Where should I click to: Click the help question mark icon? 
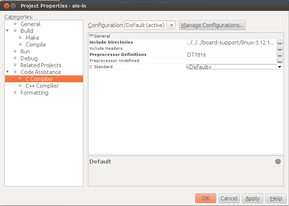coord(278,162)
